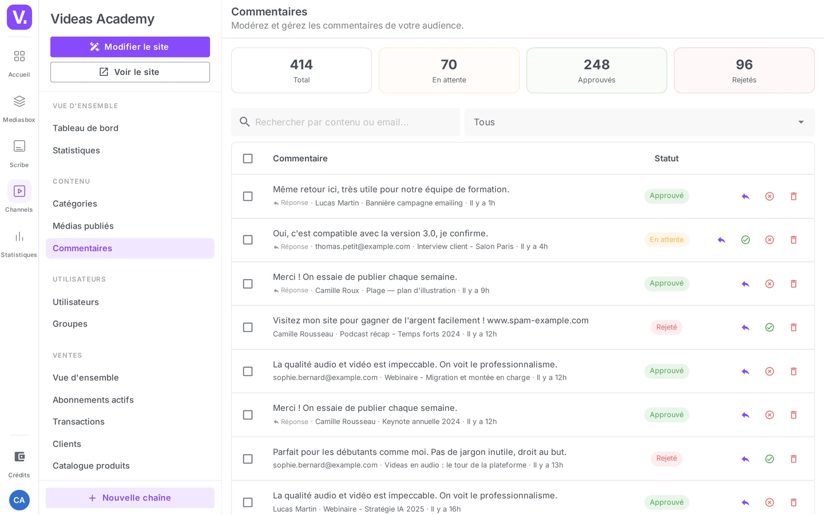The image size is (824, 515).
Task: Select Camille Roux's comment checkbox
Action: (248, 284)
